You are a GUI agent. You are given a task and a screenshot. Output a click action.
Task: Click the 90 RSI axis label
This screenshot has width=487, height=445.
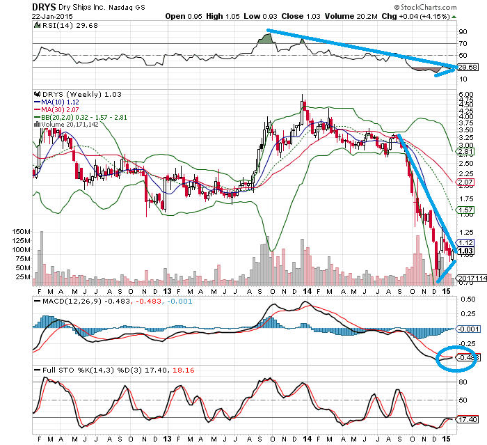click(x=463, y=32)
